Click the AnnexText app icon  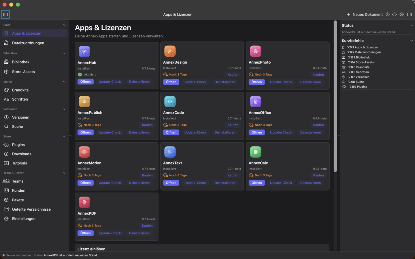tap(170, 152)
